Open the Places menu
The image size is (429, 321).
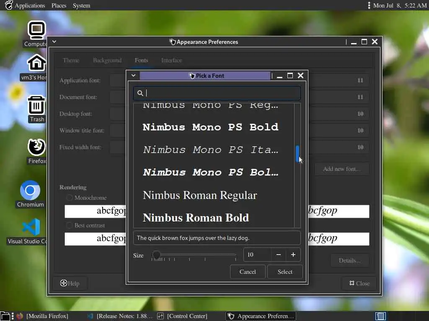coord(59,5)
